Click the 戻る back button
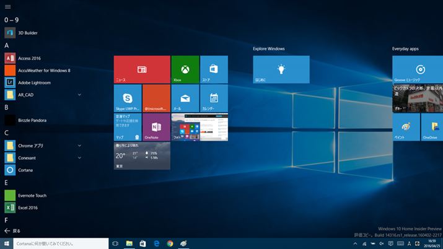The width and height of the screenshot is (443, 249). point(12,230)
